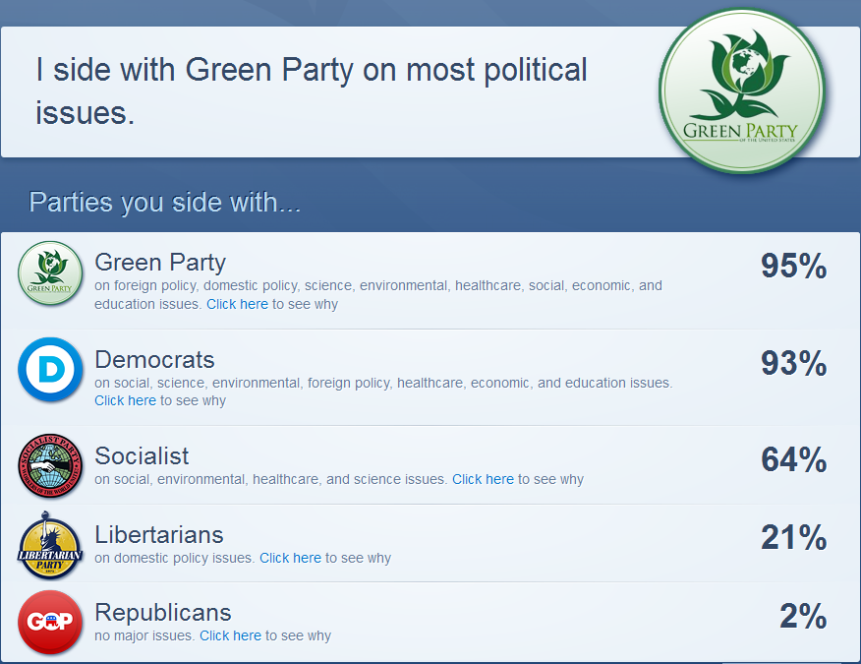Select the Libertarians heading
This screenshot has height=664, width=861.
[x=159, y=535]
